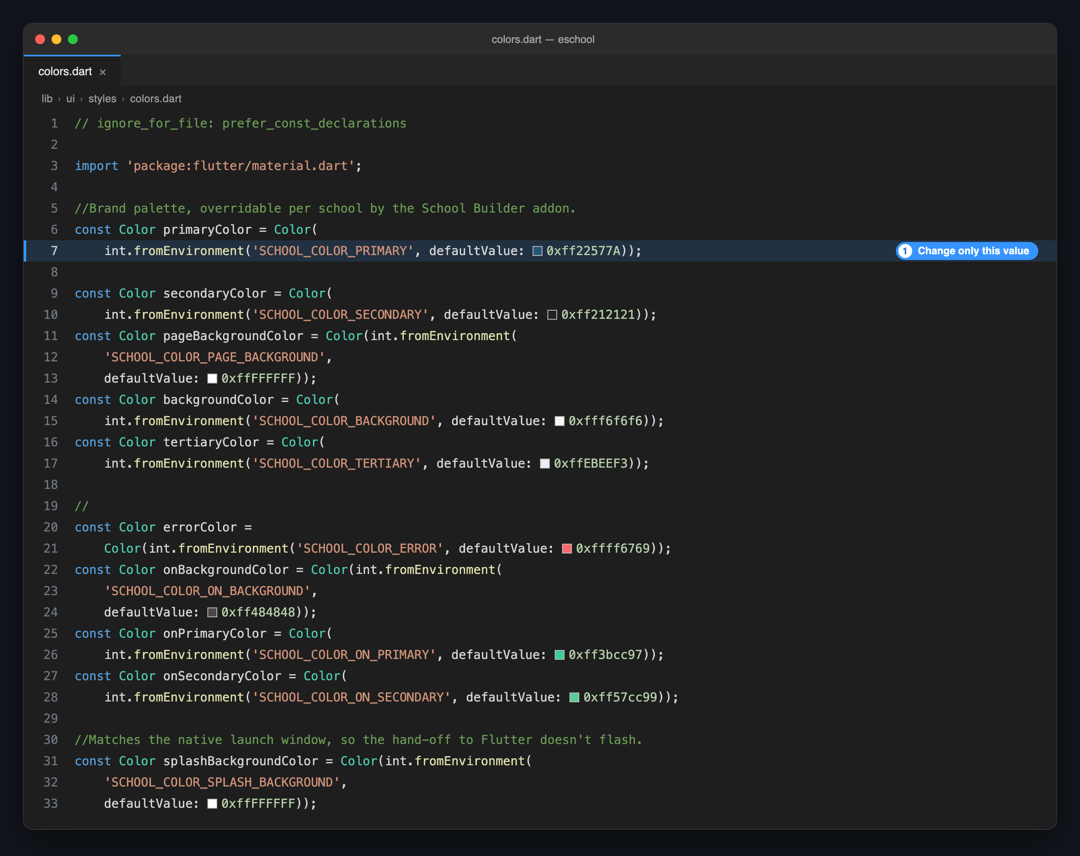
Task: Click the 'package:flutter/material.dart' import string
Action: pyautogui.click(x=241, y=166)
